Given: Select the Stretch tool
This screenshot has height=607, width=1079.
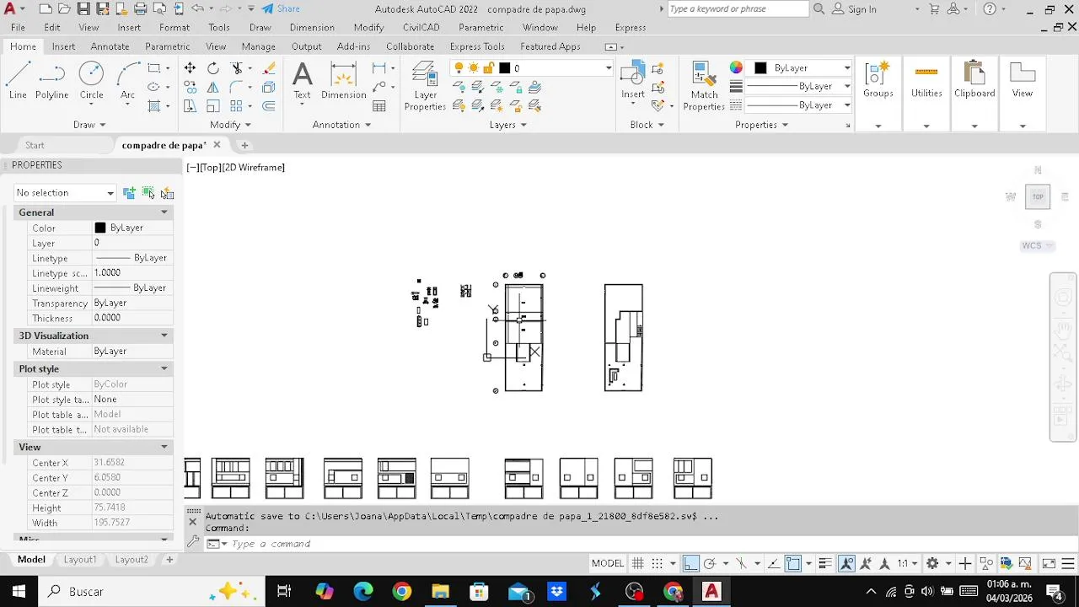Looking at the screenshot, I should pyautogui.click(x=190, y=106).
